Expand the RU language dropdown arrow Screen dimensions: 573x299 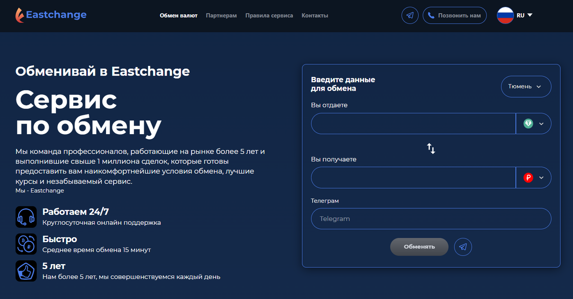pyautogui.click(x=530, y=15)
